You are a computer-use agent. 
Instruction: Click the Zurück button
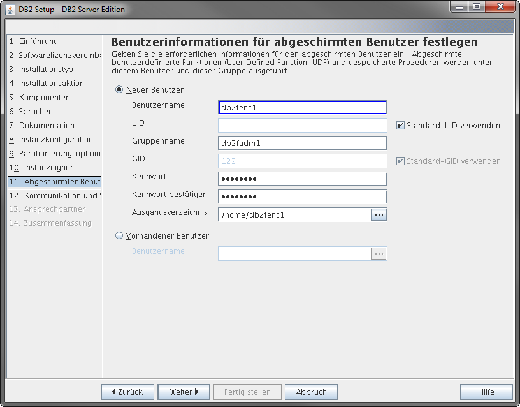coord(127,392)
